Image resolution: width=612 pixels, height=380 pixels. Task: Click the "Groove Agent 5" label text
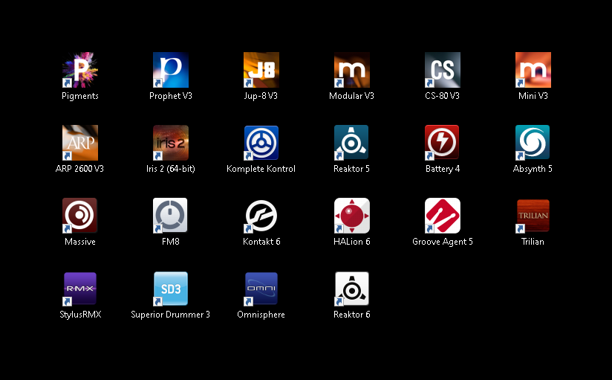pyautogui.click(x=442, y=242)
